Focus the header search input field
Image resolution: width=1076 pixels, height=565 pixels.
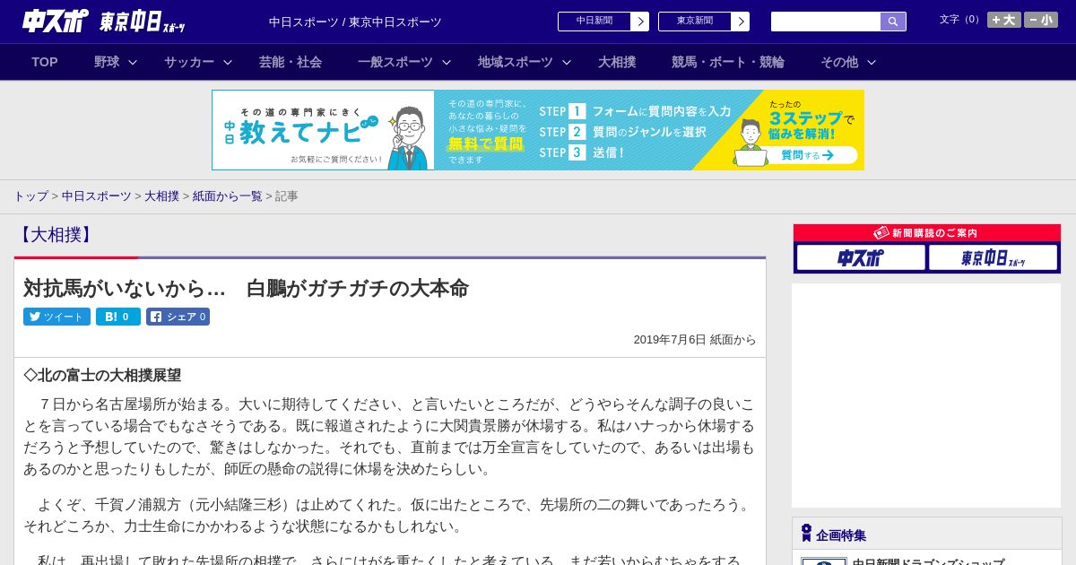[x=826, y=22]
